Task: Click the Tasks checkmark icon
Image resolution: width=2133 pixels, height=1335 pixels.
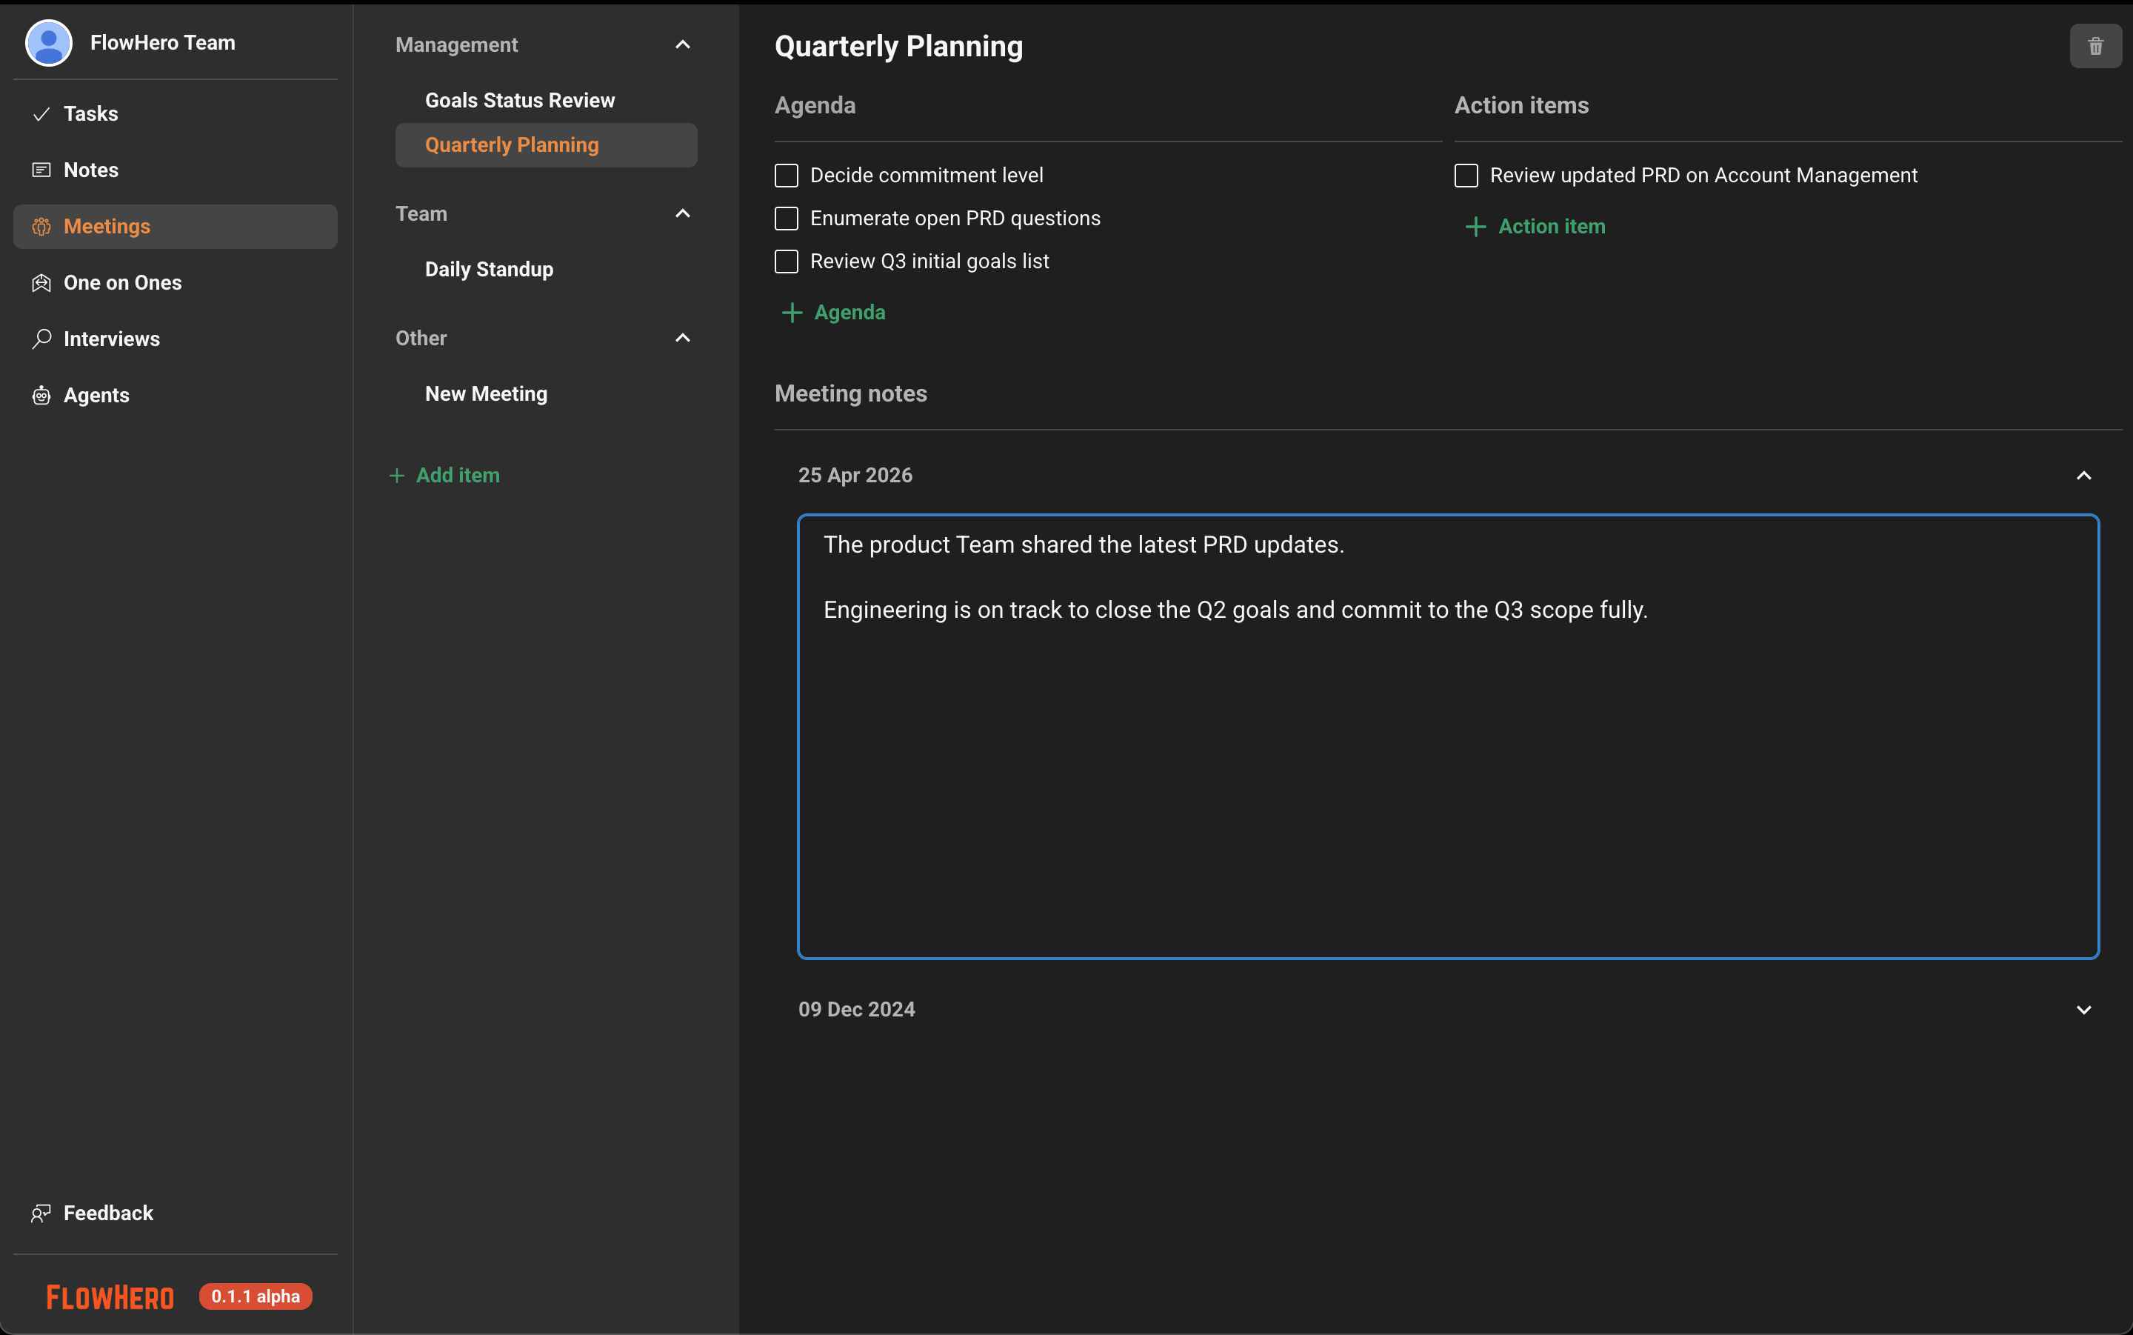Action: click(x=41, y=114)
